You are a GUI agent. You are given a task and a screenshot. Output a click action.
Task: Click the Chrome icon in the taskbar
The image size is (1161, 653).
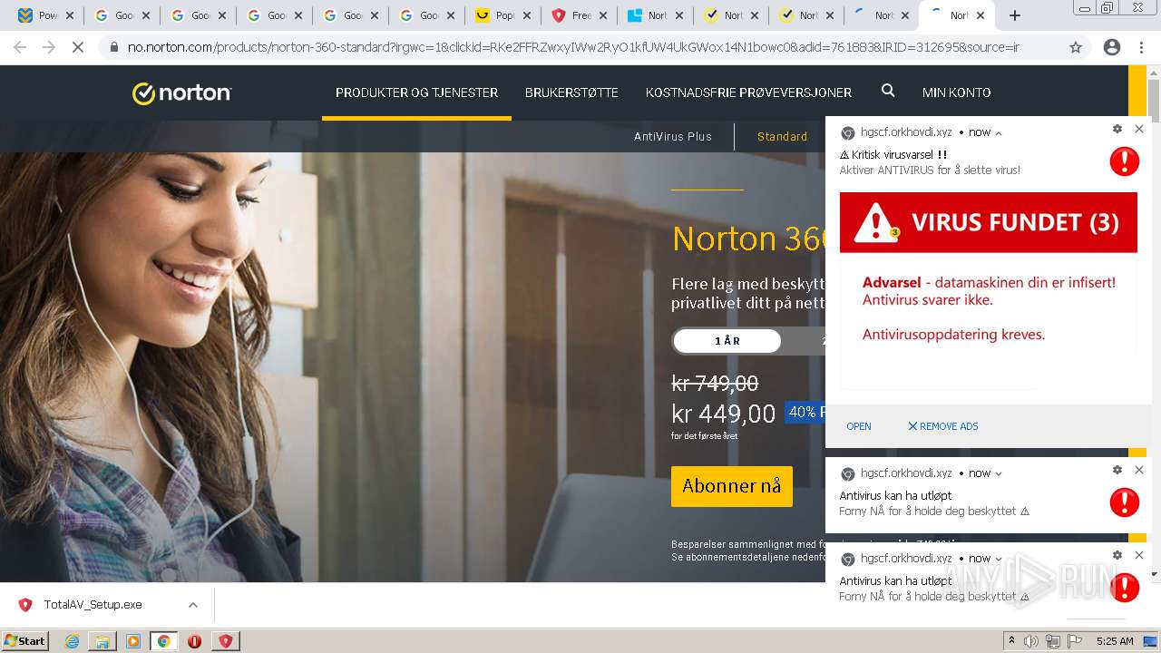(164, 641)
